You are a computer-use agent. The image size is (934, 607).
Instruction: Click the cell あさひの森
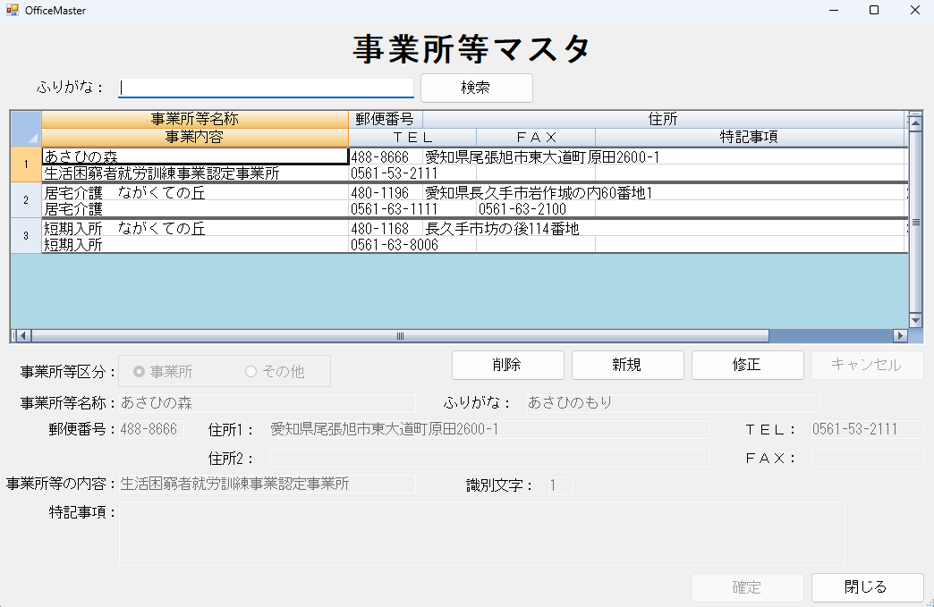click(x=195, y=156)
